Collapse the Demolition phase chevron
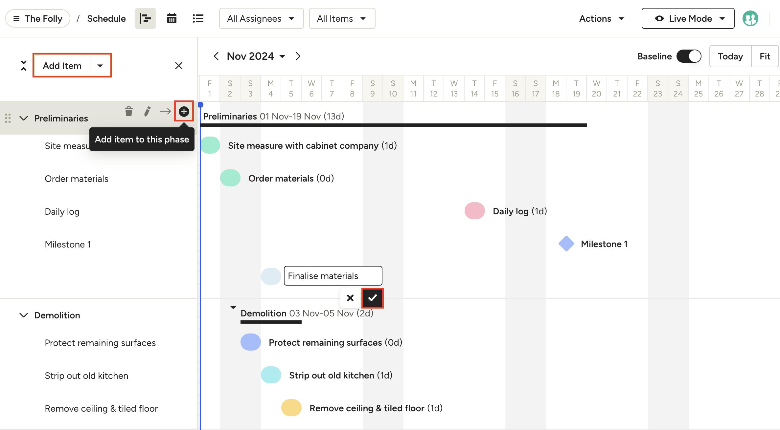This screenshot has width=780, height=430. pos(24,315)
